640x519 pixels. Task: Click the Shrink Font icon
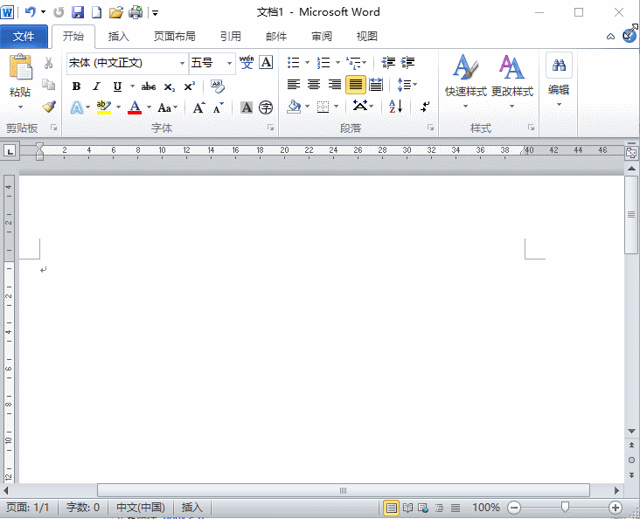[x=219, y=107]
